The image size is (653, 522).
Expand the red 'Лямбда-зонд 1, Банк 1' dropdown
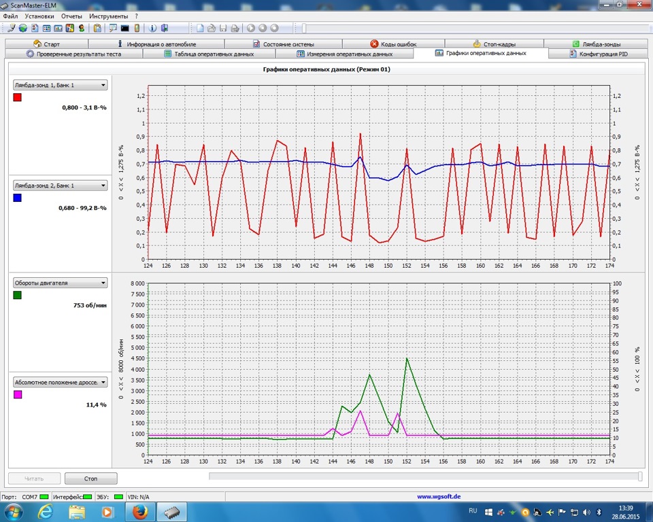coord(61,85)
